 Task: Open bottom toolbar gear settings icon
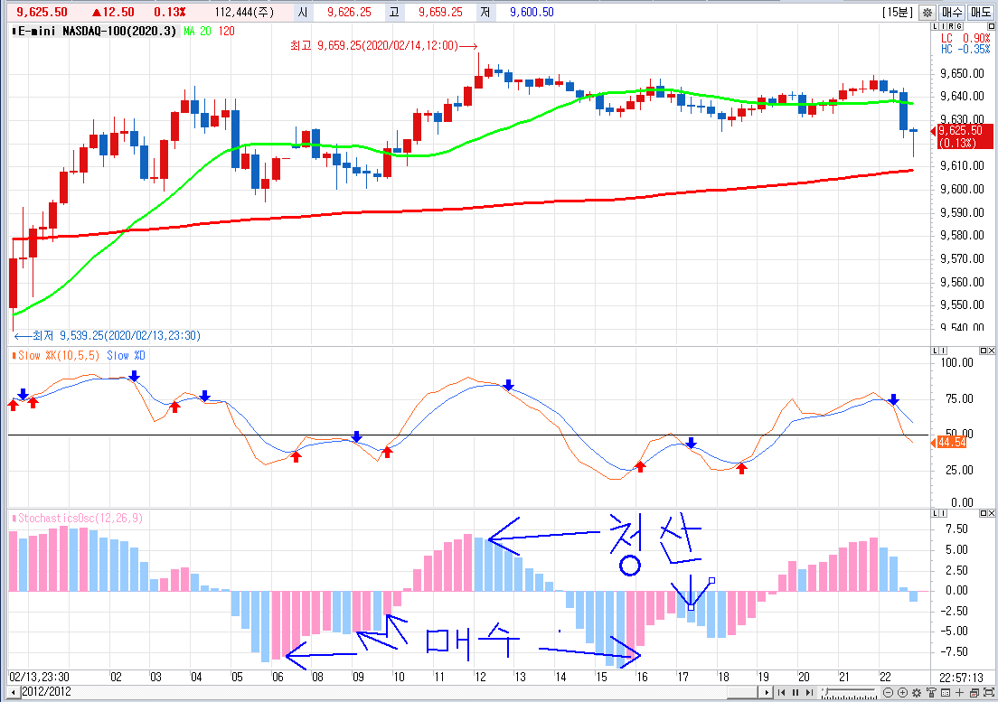917,693
